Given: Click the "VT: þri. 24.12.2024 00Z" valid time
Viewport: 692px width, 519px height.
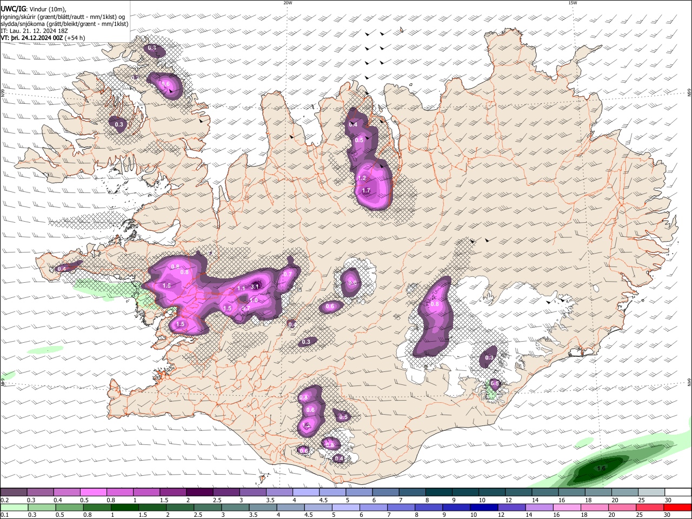Looking at the screenshot, I should coord(32,38).
